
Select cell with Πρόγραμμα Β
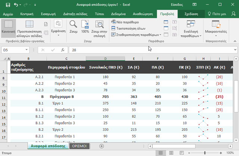point(66,97)
